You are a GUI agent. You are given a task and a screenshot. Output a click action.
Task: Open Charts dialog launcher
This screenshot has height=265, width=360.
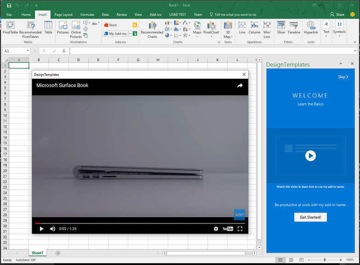pos(219,42)
